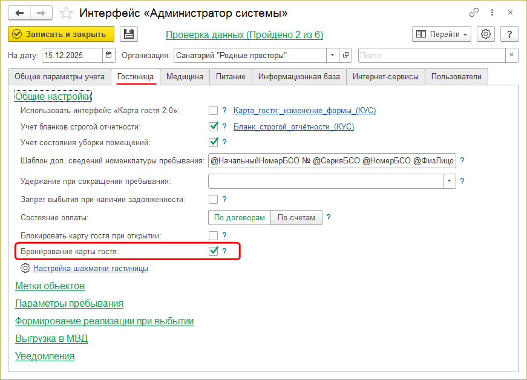527x380 pixels.
Task: Open Настройка шахматки гостиницы link
Action: coord(91,269)
